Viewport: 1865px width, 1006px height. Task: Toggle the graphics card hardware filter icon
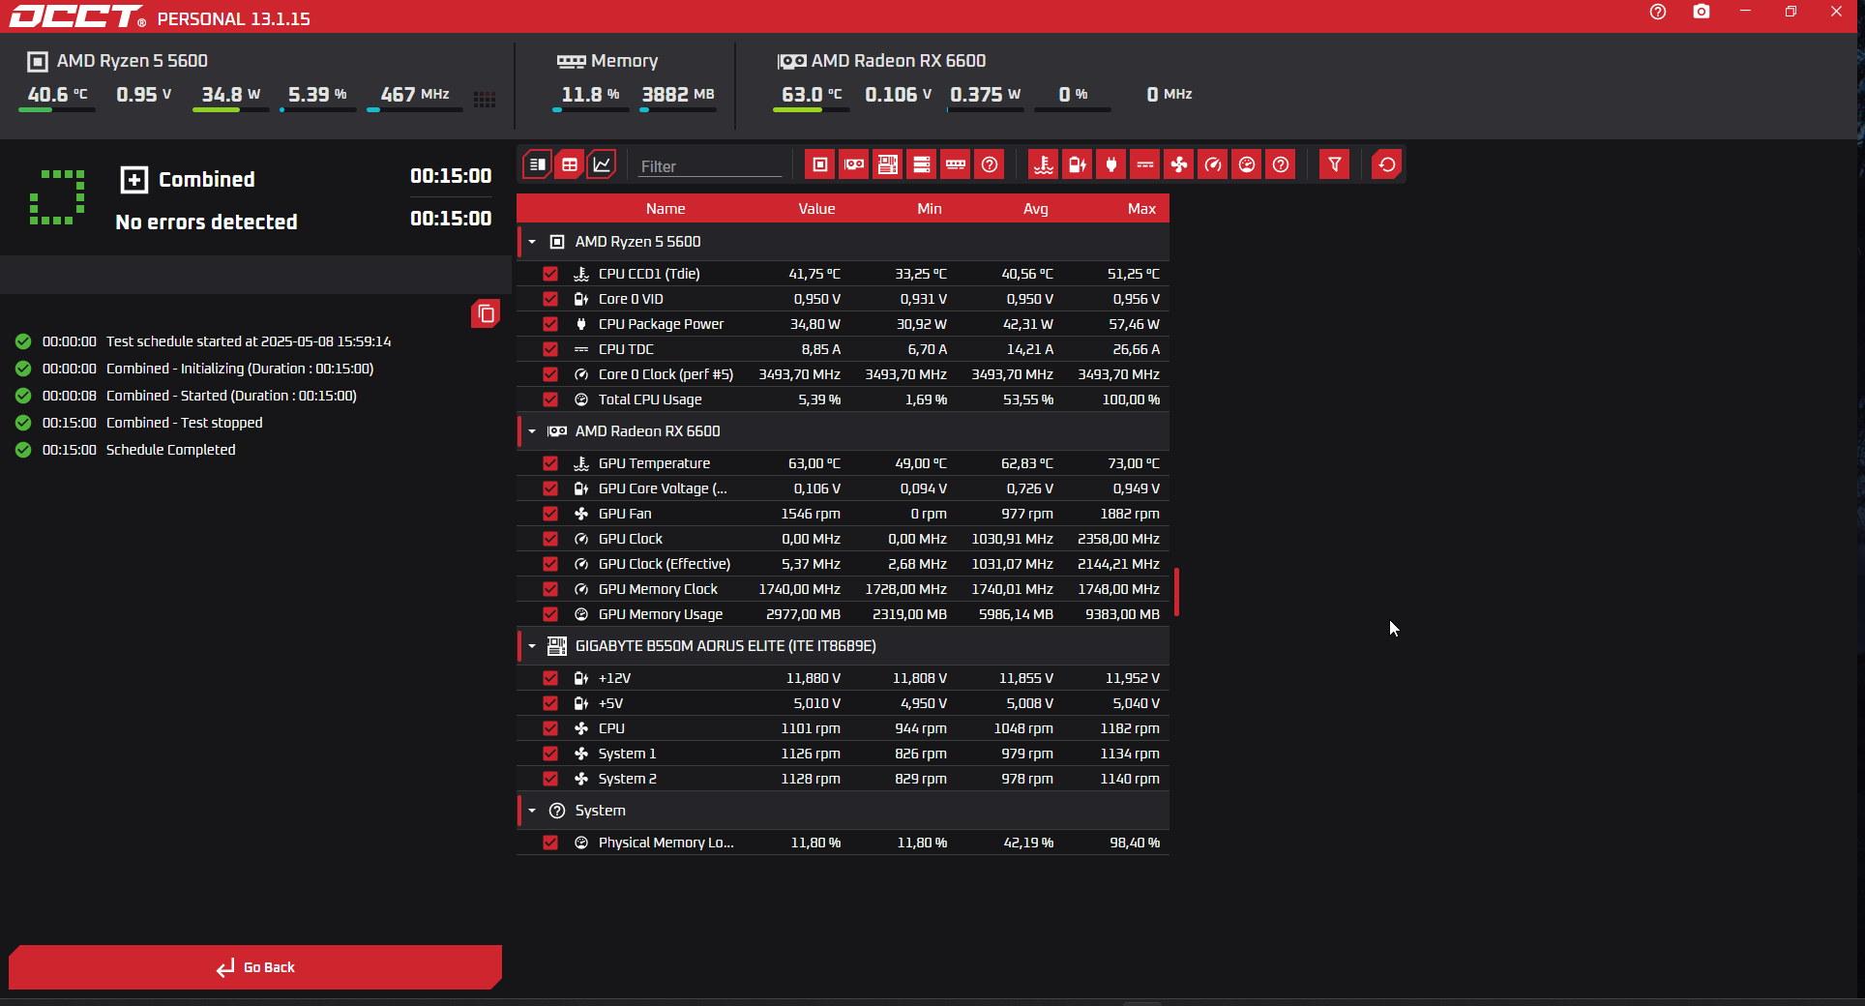(x=853, y=164)
